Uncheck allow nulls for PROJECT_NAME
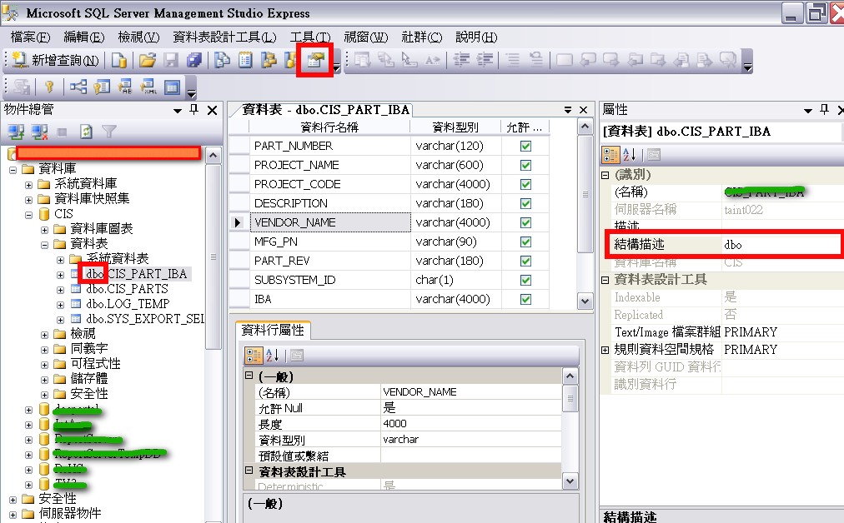This screenshot has height=523, width=844. [x=525, y=165]
